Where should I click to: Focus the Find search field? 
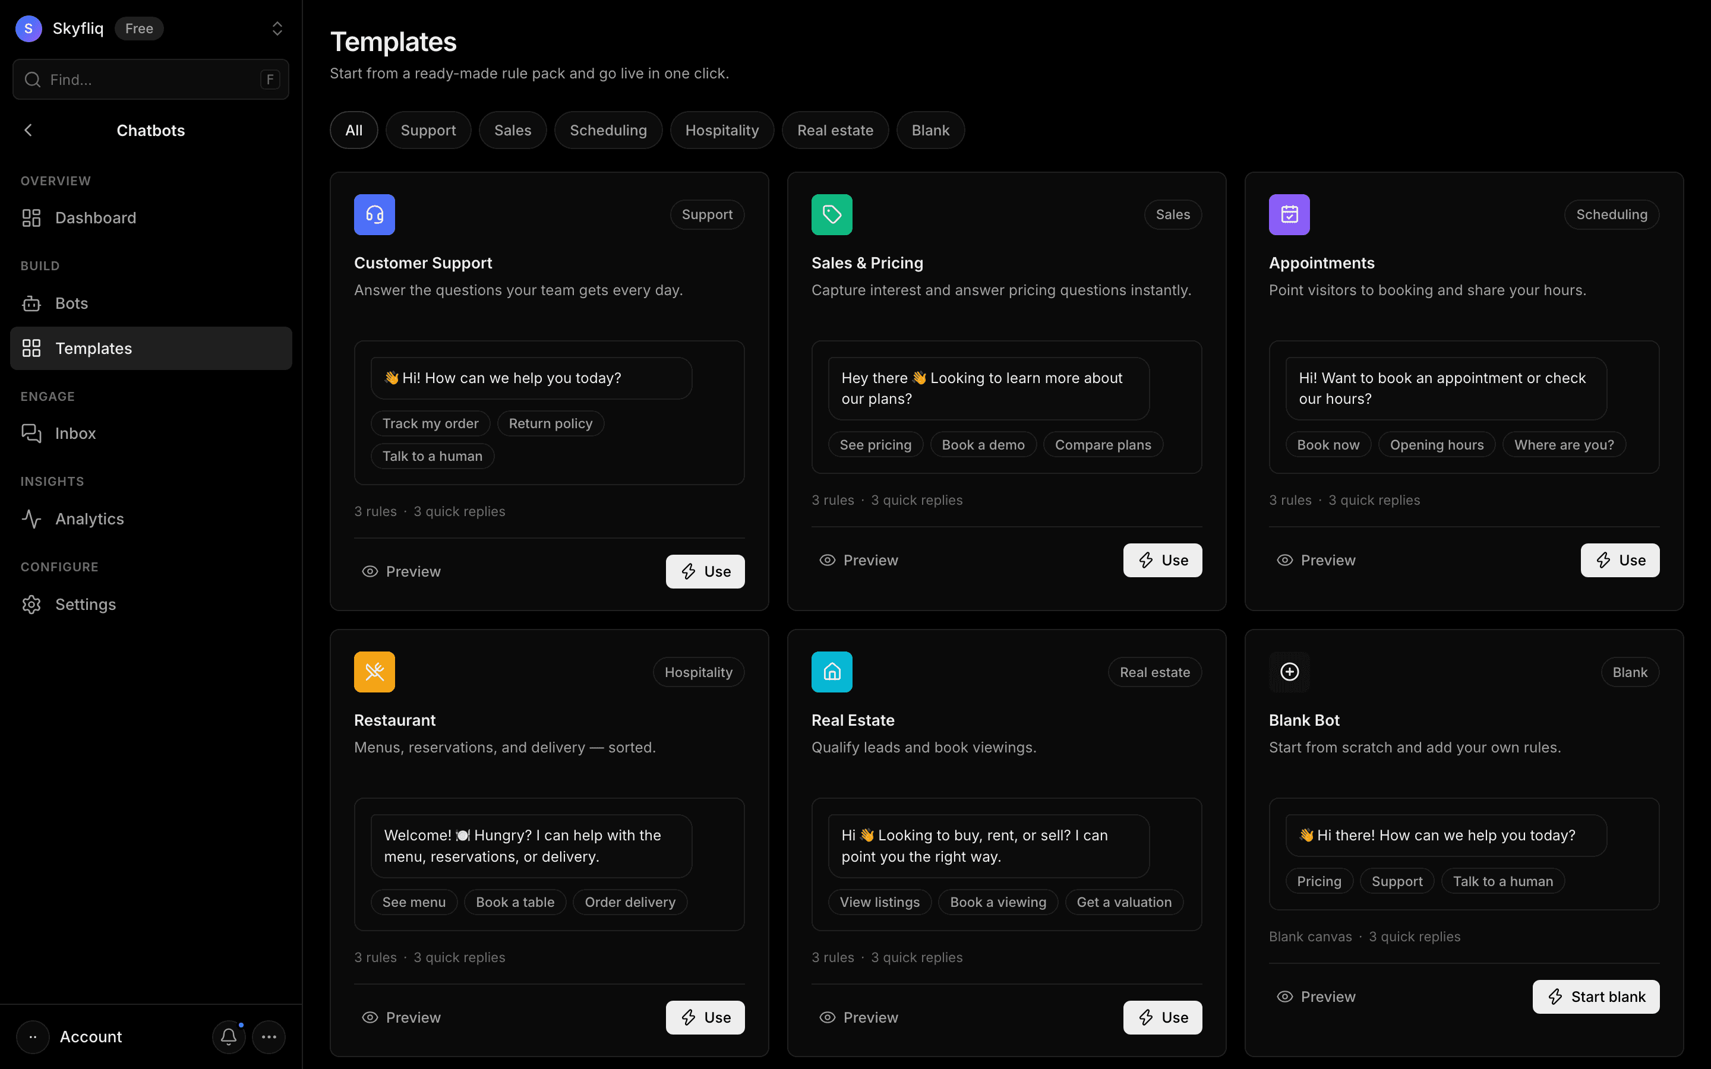point(150,79)
